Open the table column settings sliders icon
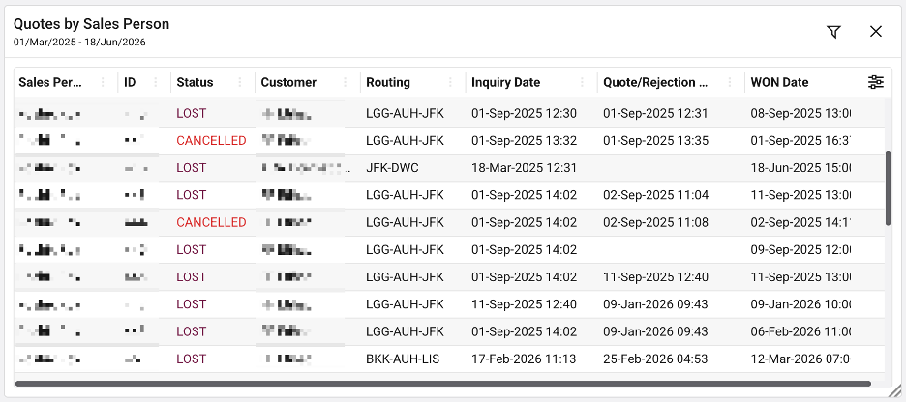Image resolution: width=906 pixels, height=402 pixels. 875,82
